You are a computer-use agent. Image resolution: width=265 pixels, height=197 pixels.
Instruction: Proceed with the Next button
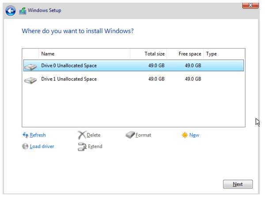point(238,184)
